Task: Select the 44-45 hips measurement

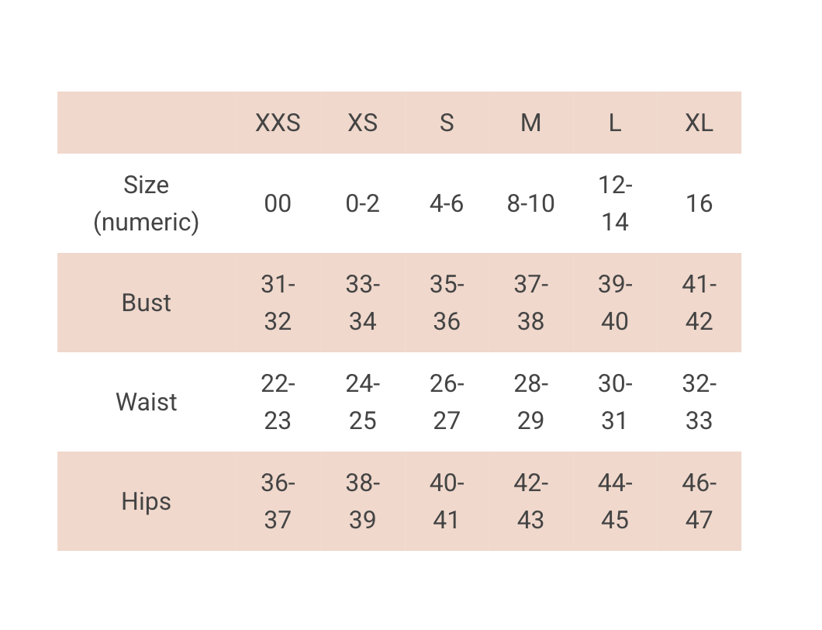Action: 614,501
